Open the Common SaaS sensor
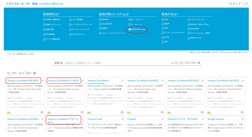252x137 pixels. (x=95, y=119)
